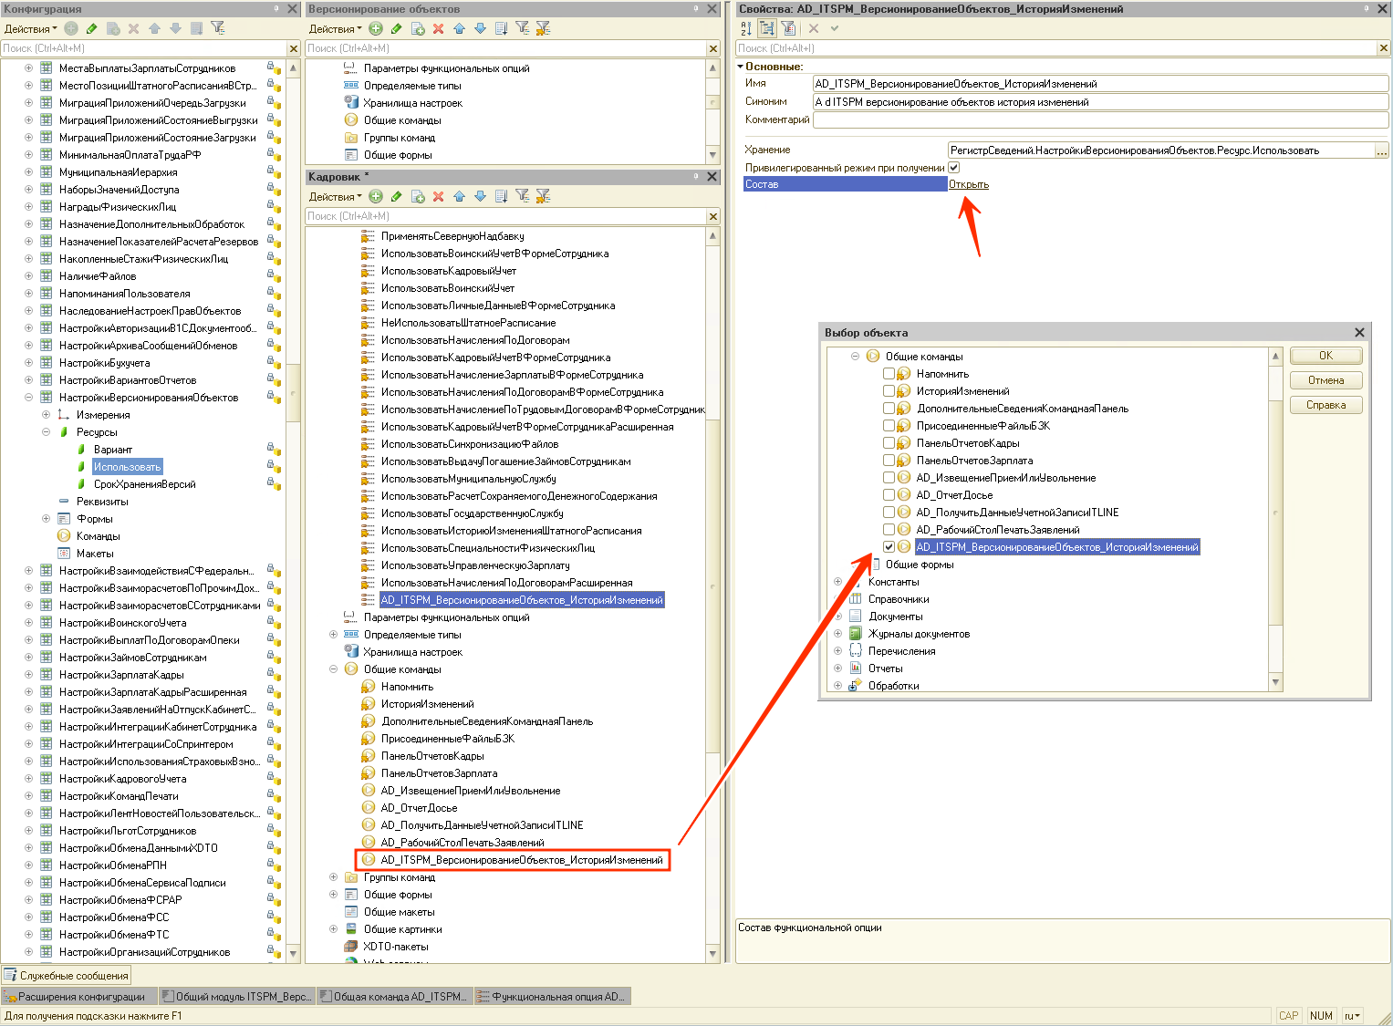Check AD_РабочийСтолПечатьЗаявлений checkbox in dialog
The width and height of the screenshot is (1393, 1026).
pos(889,530)
